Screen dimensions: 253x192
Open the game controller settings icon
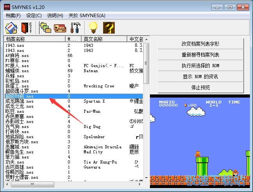click(x=60, y=28)
